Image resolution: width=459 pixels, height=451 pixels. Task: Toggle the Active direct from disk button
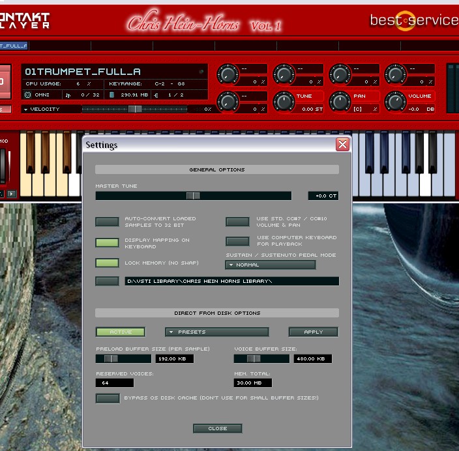point(121,332)
